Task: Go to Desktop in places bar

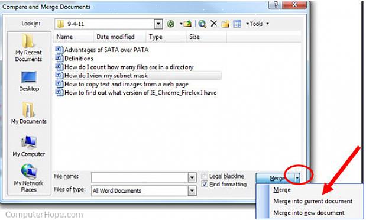Action: coord(29,81)
